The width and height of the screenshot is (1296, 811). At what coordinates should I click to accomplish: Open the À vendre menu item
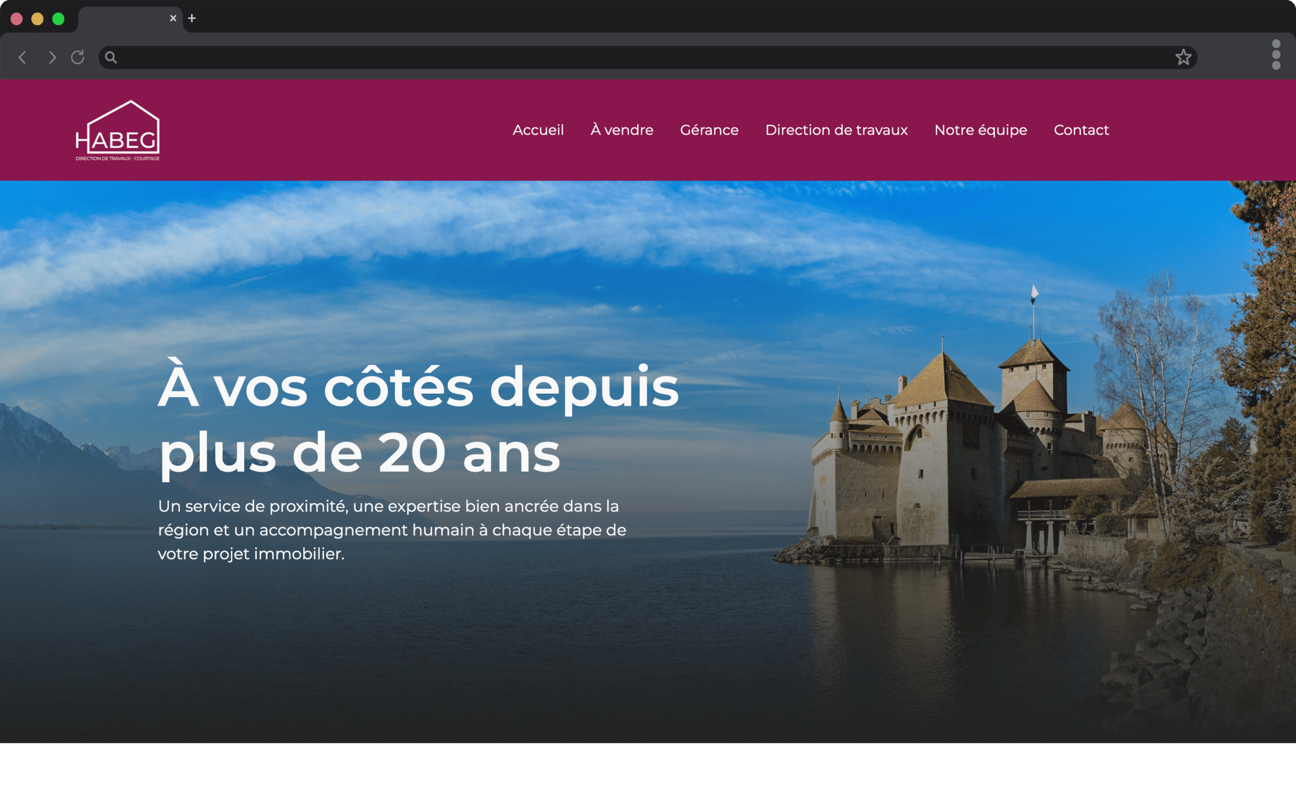coord(621,130)
